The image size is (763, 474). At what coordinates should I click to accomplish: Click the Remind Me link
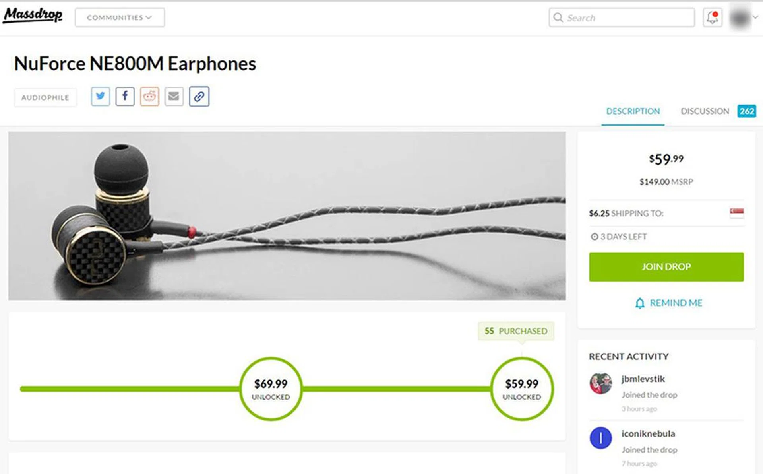669,303
